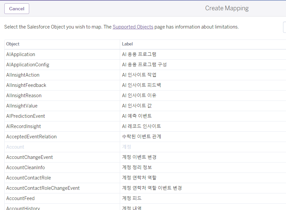This screenshot has height=210, width=286.
Task: Select AIInsightReason from the list
Action: pos(24,96)
